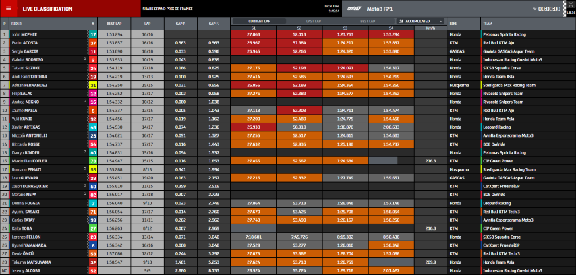Click the pit 'P' marker for Darryn BINDER
Viewport: 576px width, 275px height.
point(84,153)
